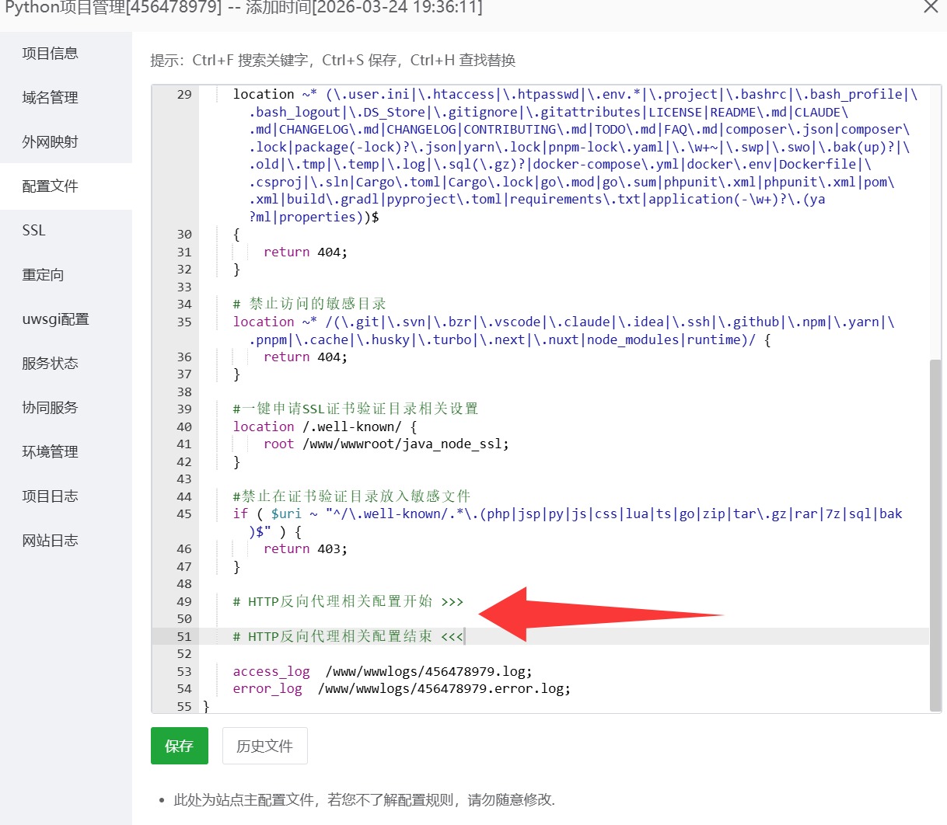Click the 'return 403;' code line
The image size is (947, 825).
[306, 549]
